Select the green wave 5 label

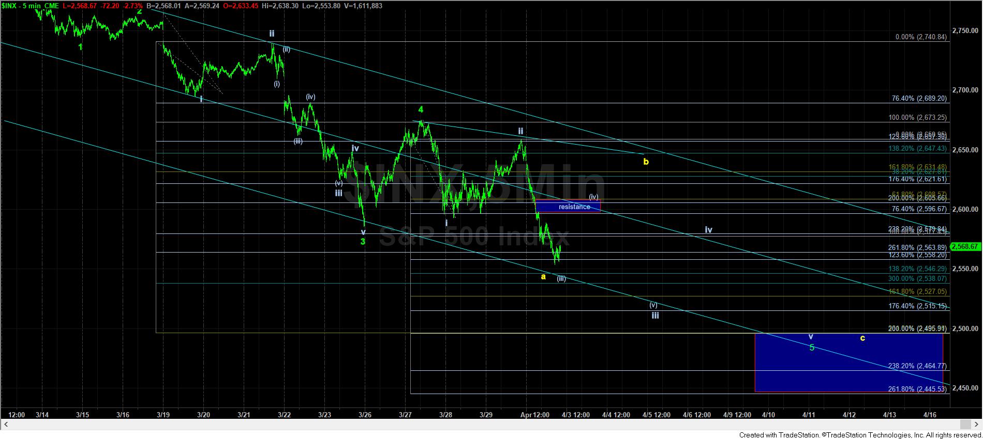[x=812, y=348]
